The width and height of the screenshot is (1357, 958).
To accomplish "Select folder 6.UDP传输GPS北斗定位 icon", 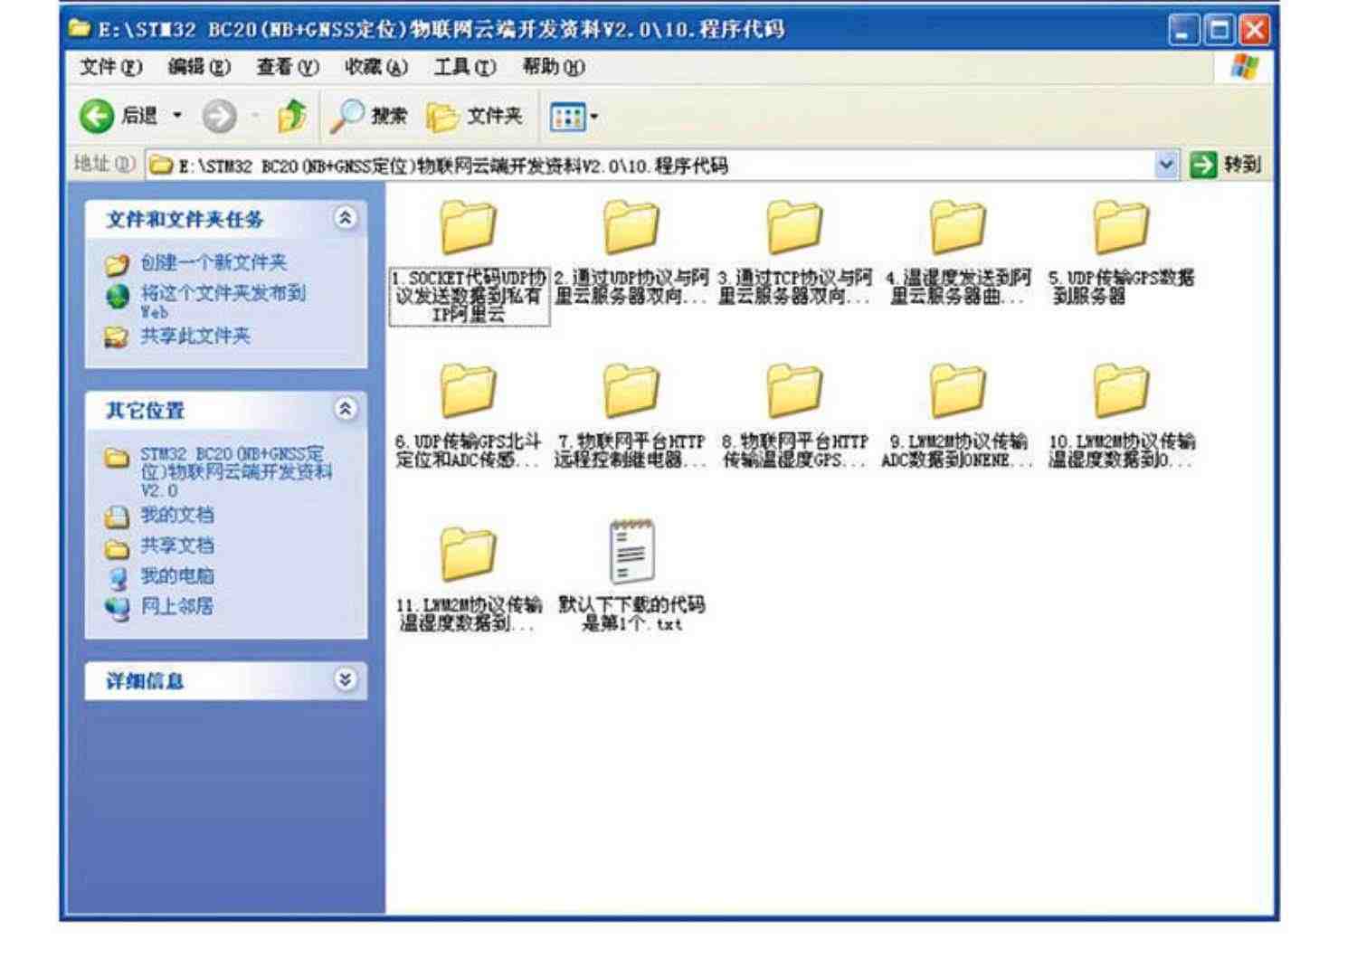I will 469,390.
